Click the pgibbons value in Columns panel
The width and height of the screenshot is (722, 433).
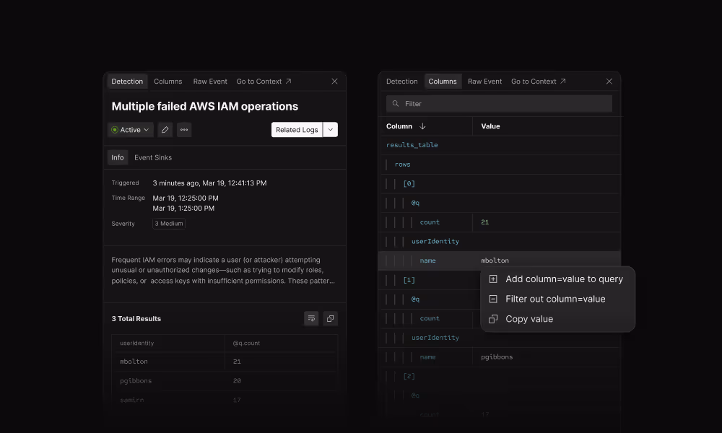[497, 357]
